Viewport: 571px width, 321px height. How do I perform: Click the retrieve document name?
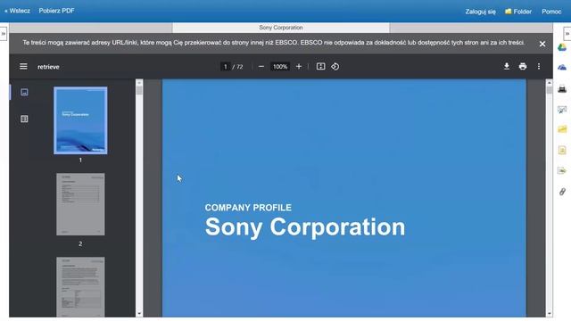pos(48,67)
